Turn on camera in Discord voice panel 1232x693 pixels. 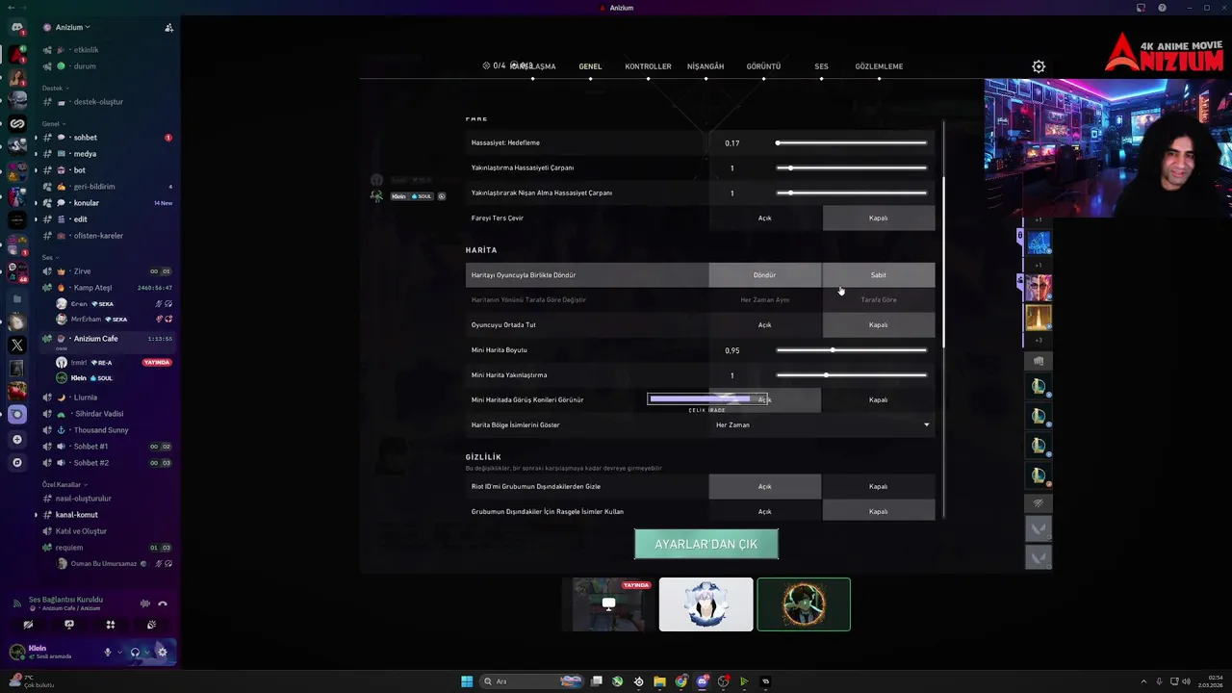pyautogui.click(x=28, y=625)
